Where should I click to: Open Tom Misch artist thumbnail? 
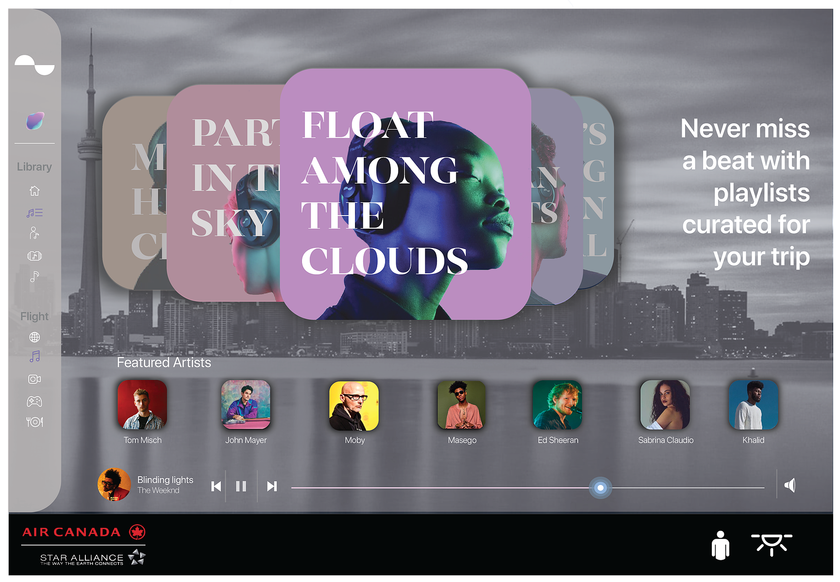pyautogui.click(x=142, y=405)
